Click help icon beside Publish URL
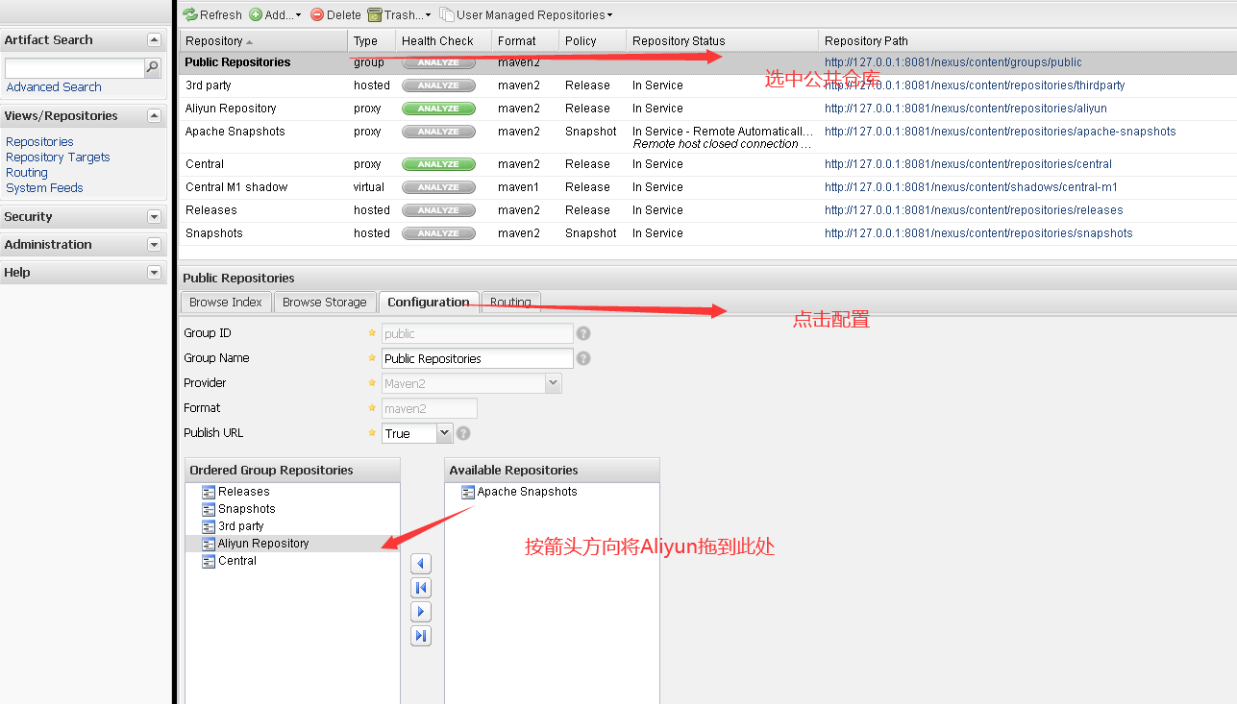Screen dimensions: 1237x704 (463, 433)
